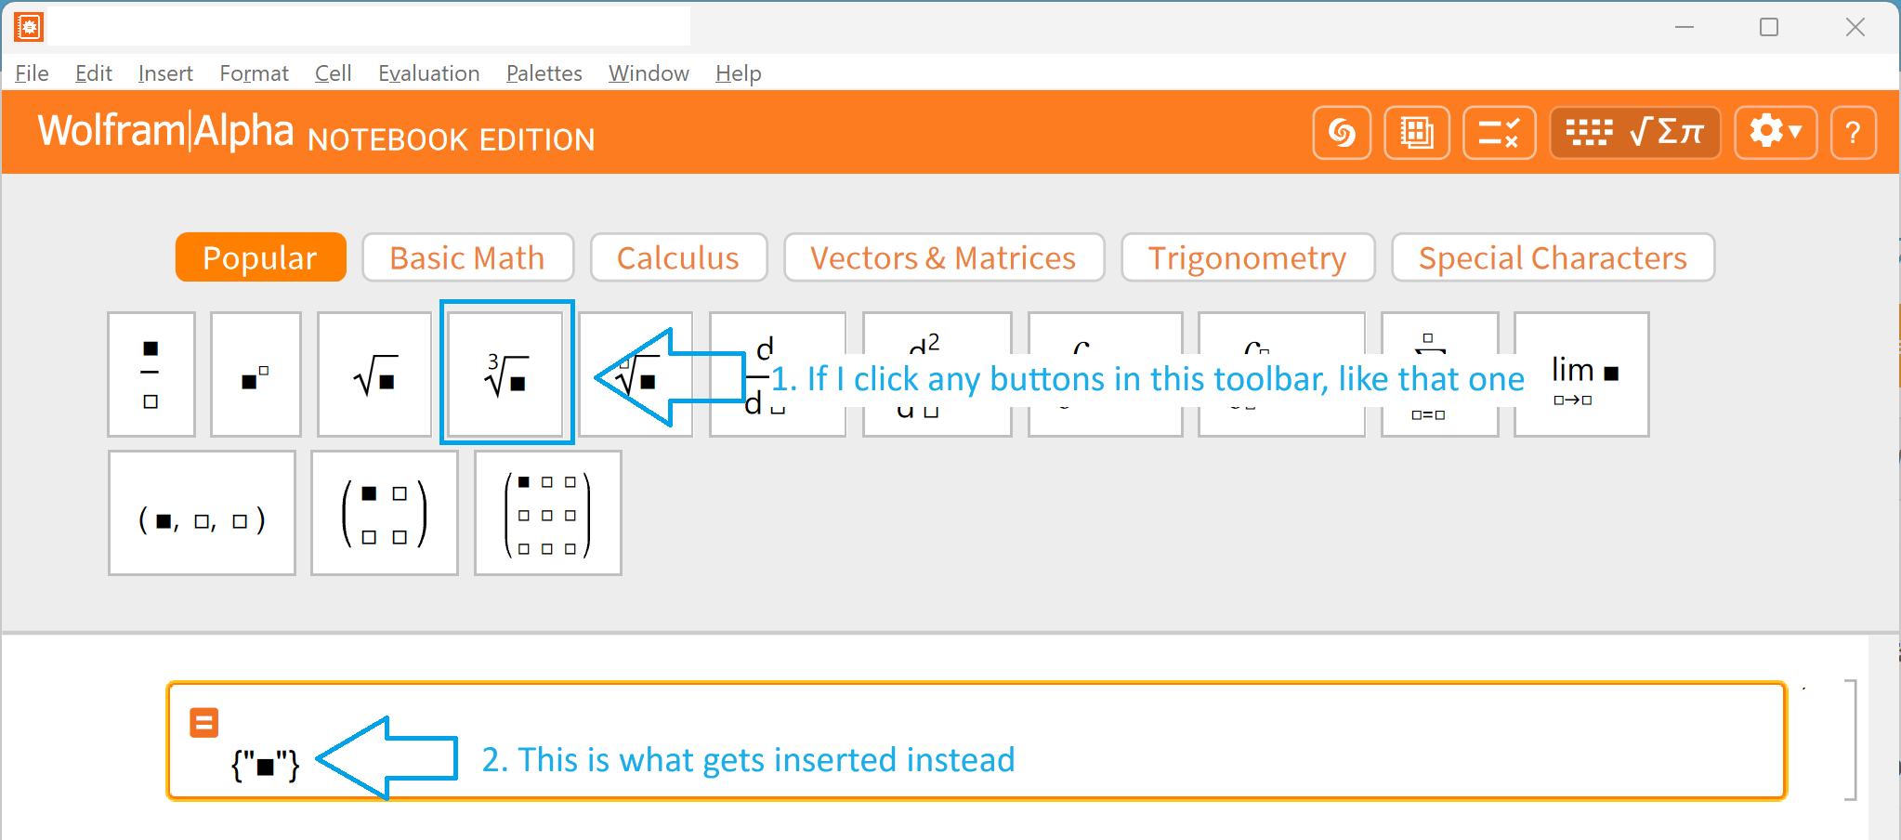Screen dimensions: 1901x840
Task: Open the help question mark button
Action: 1853,133
